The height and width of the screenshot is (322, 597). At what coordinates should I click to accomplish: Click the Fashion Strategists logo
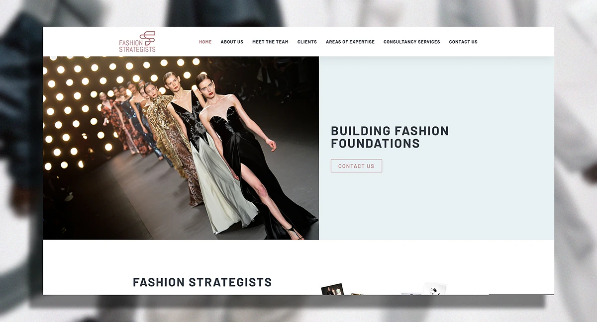(137, 42)
